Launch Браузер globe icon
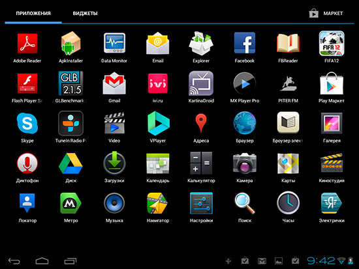The height and width of the screenshot is (269, 359). (x=245, y=123)
